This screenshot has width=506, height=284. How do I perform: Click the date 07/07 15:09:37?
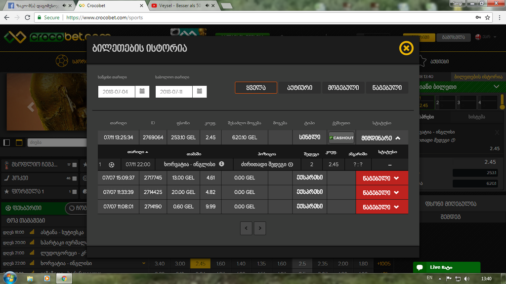point(119,177)
